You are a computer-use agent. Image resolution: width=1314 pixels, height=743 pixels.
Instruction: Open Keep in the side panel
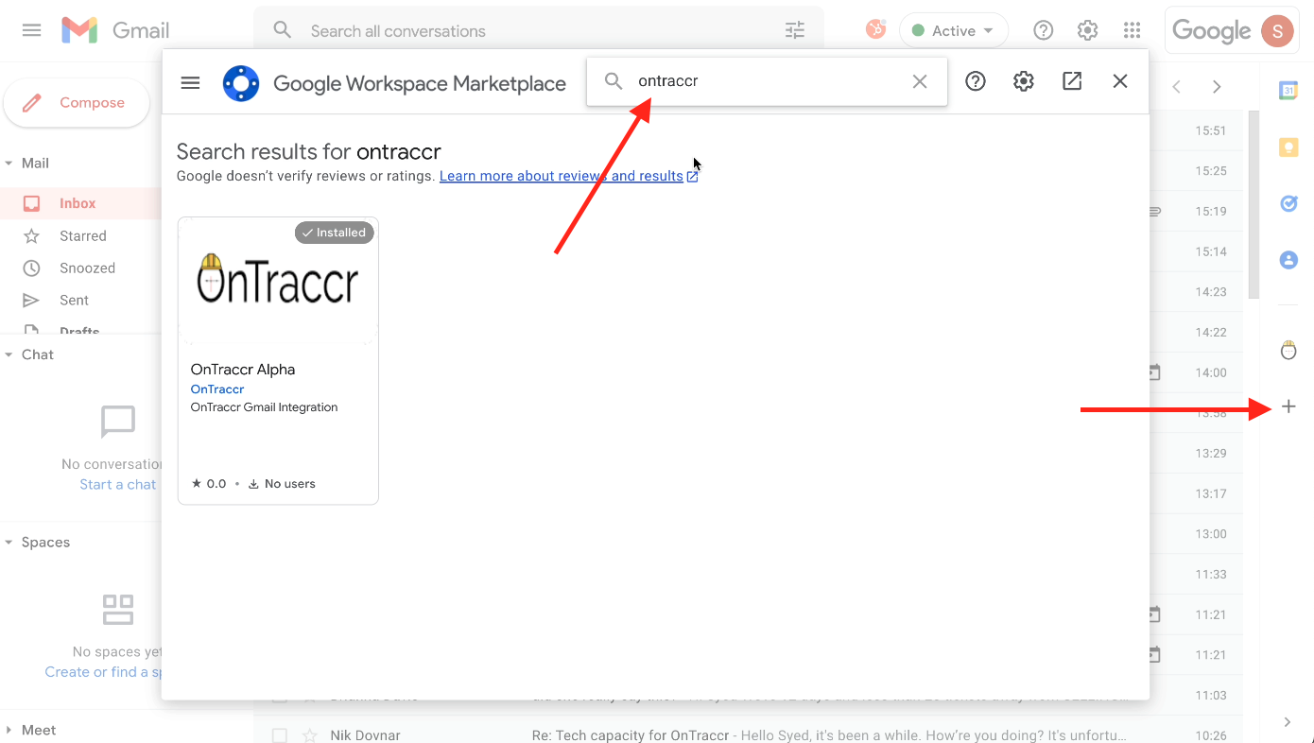tap(1288, 147)
